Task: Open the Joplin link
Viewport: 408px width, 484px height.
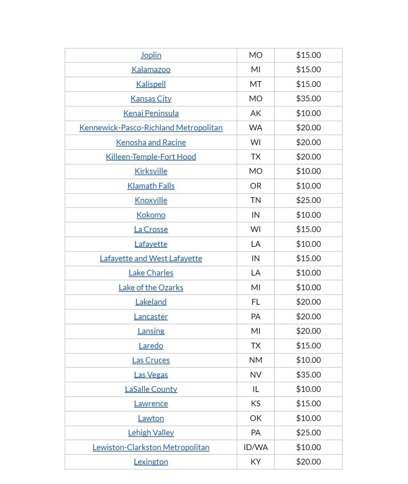Action: [151, 55]
